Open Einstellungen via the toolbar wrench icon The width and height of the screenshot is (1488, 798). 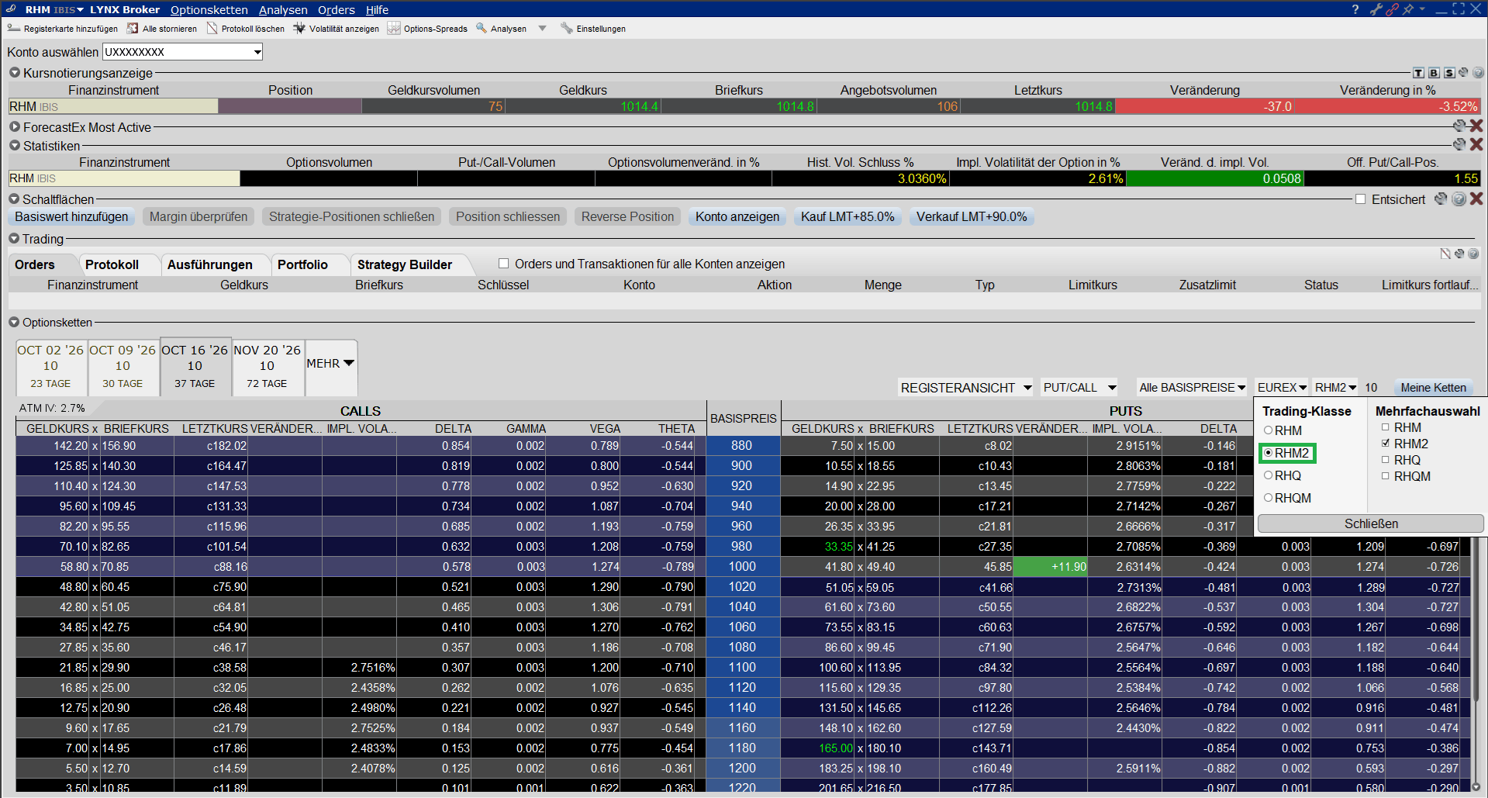point(567,29)
